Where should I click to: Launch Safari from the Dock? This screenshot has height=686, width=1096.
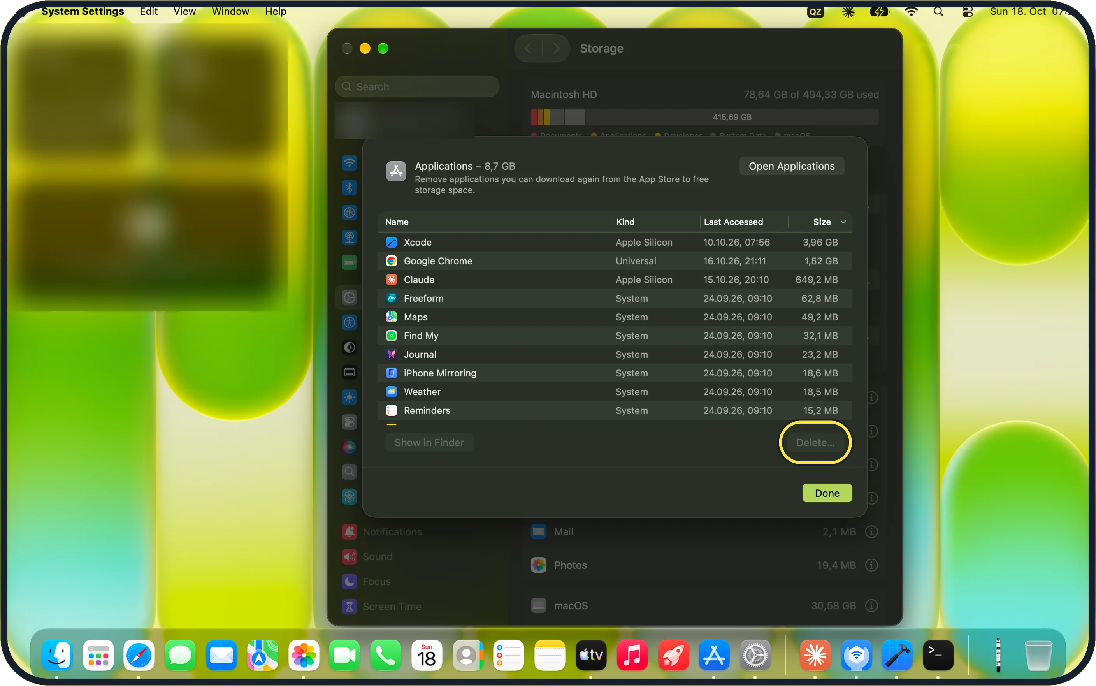[139, 655]
